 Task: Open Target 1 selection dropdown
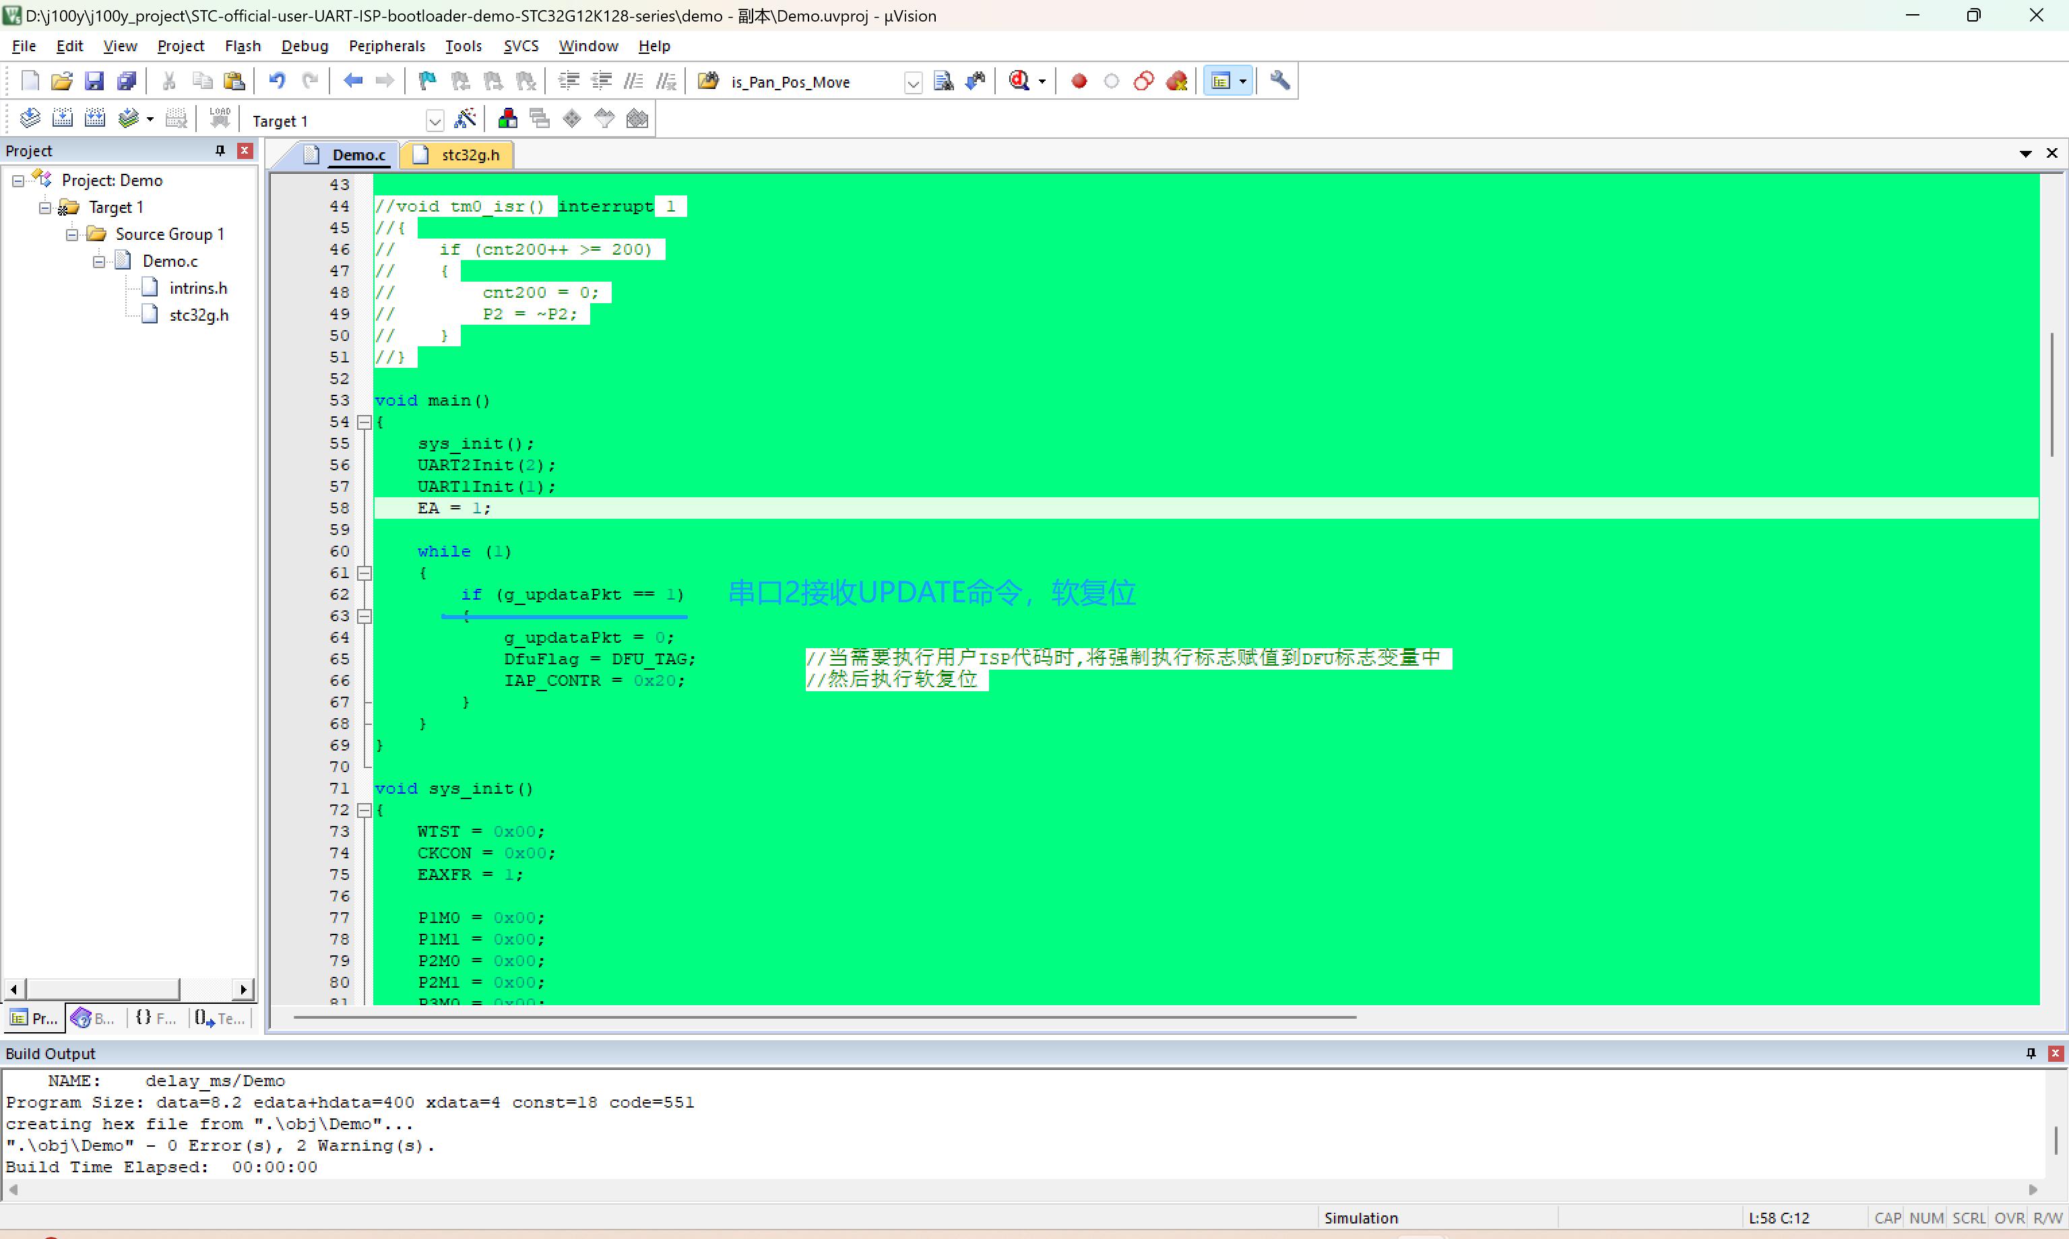pyautogui.click(x=434, y=121)
